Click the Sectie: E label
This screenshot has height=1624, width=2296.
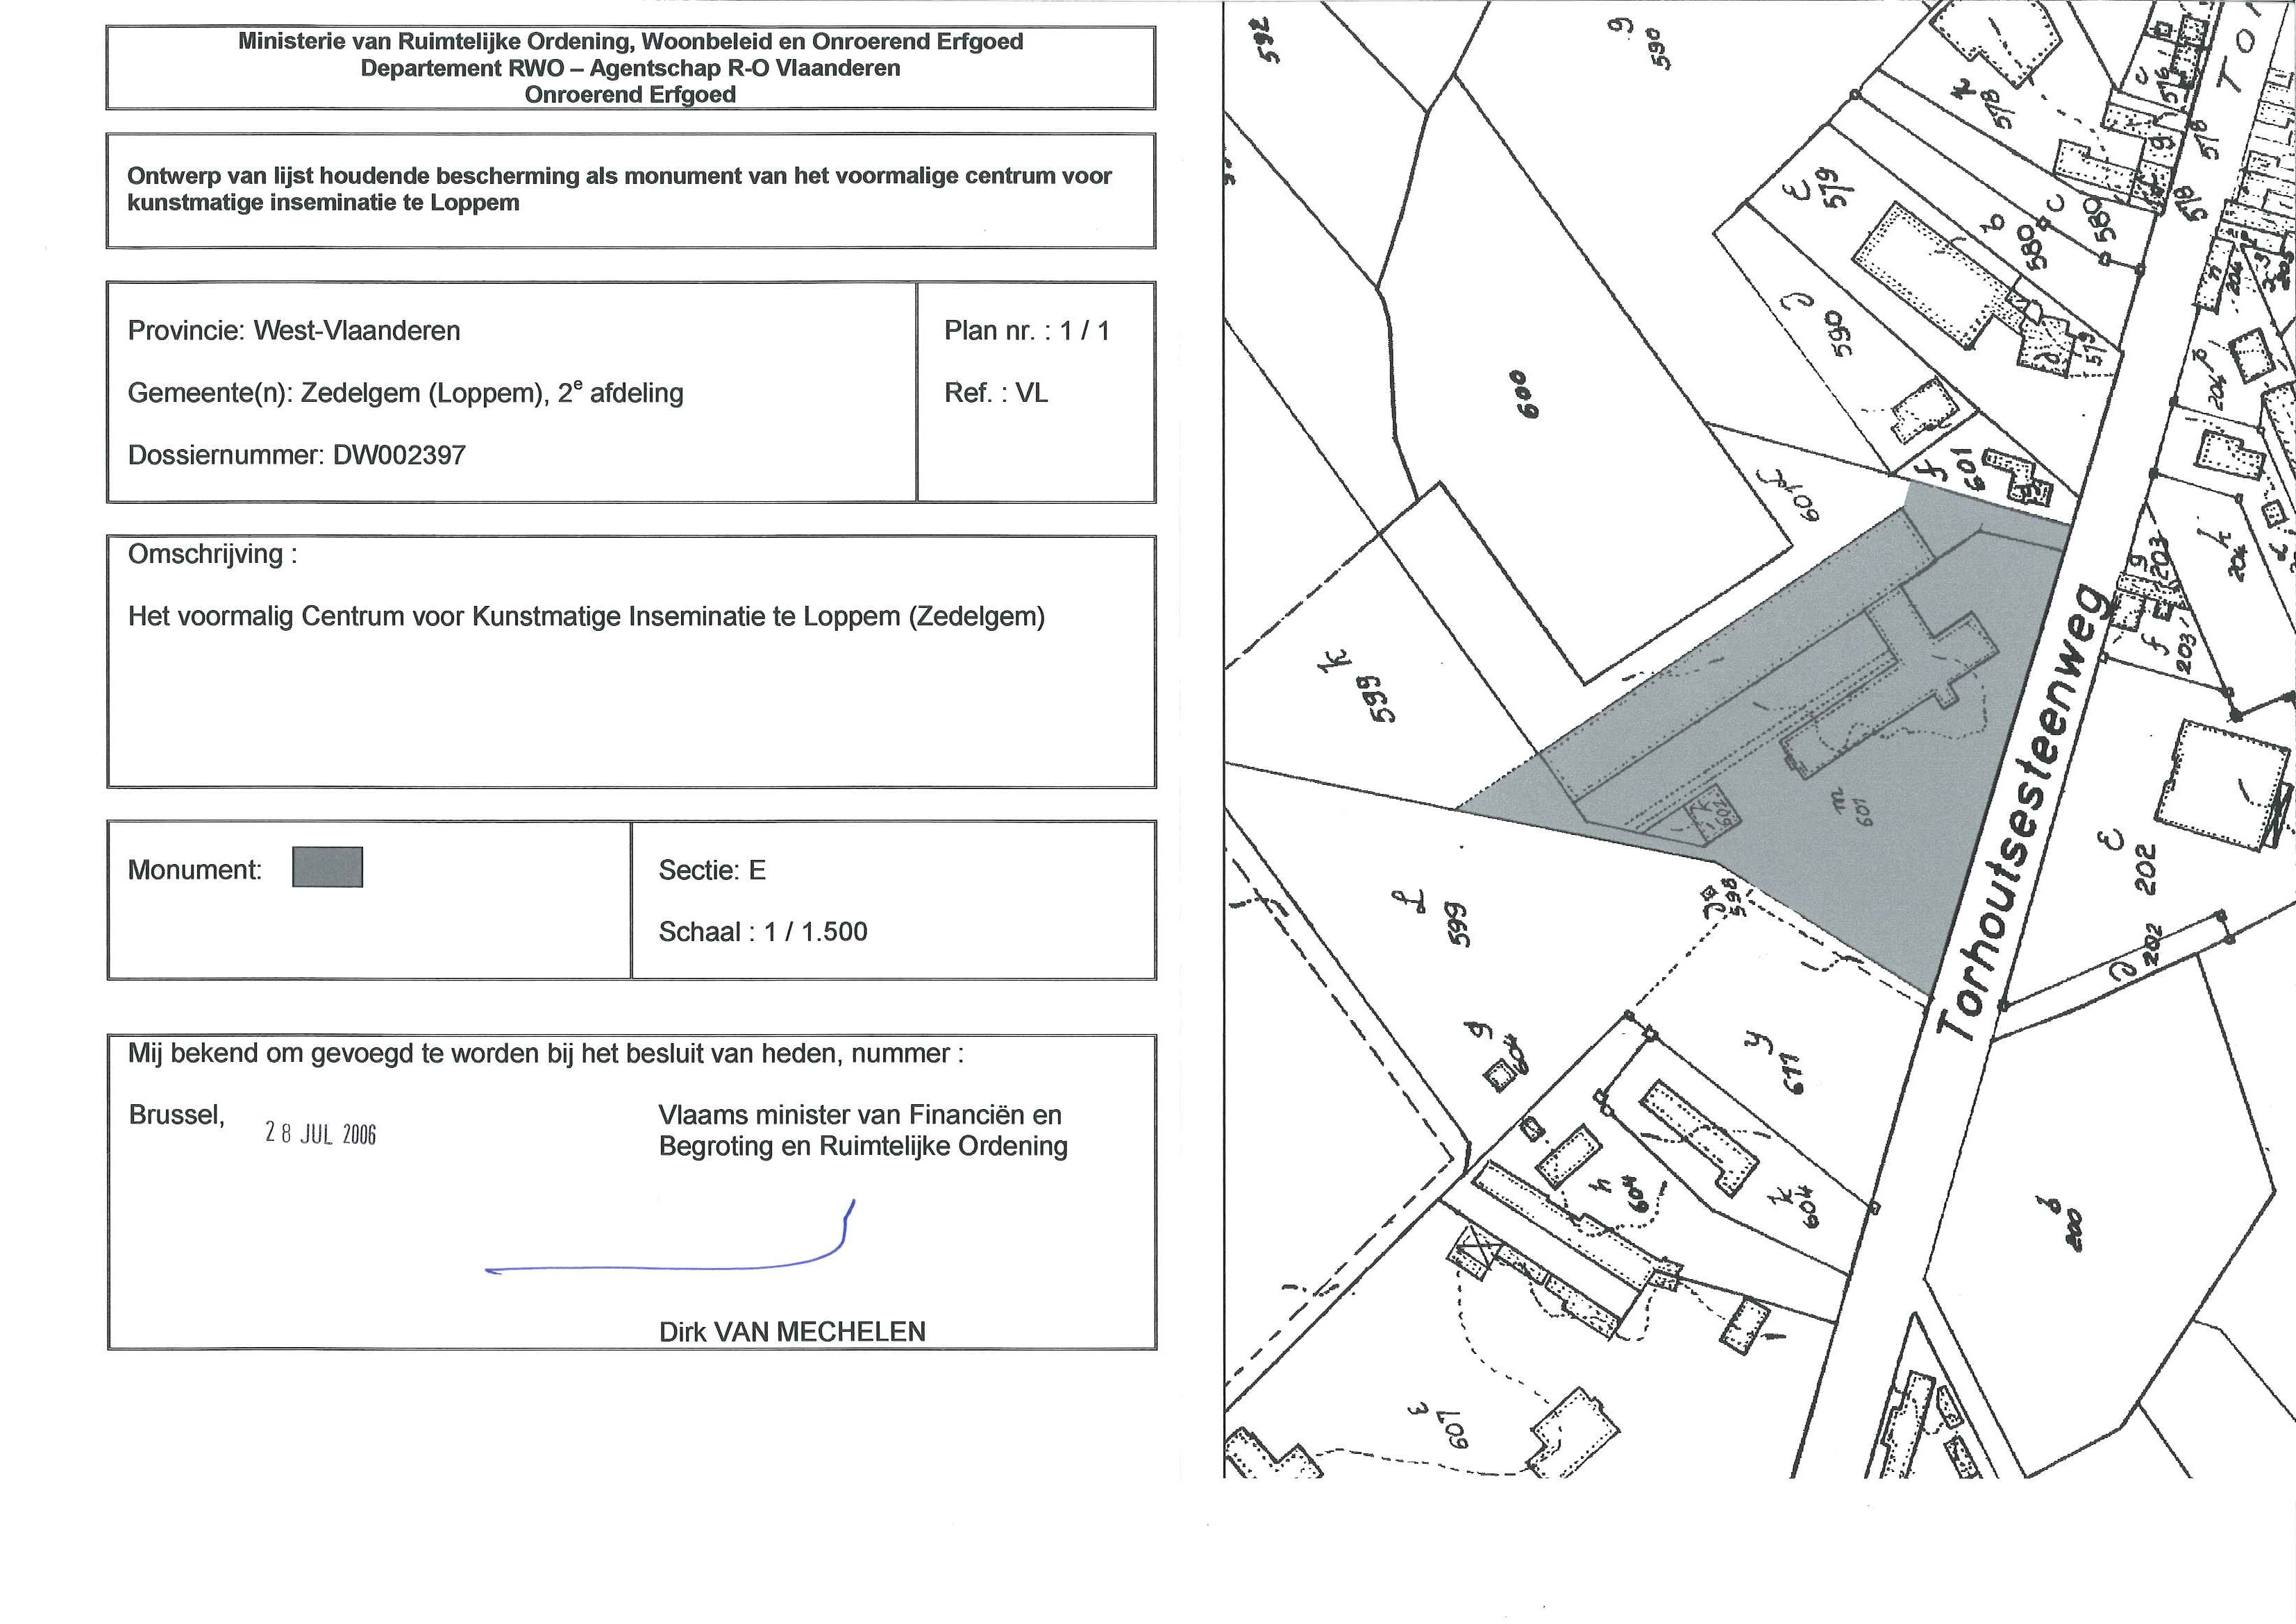712,870
